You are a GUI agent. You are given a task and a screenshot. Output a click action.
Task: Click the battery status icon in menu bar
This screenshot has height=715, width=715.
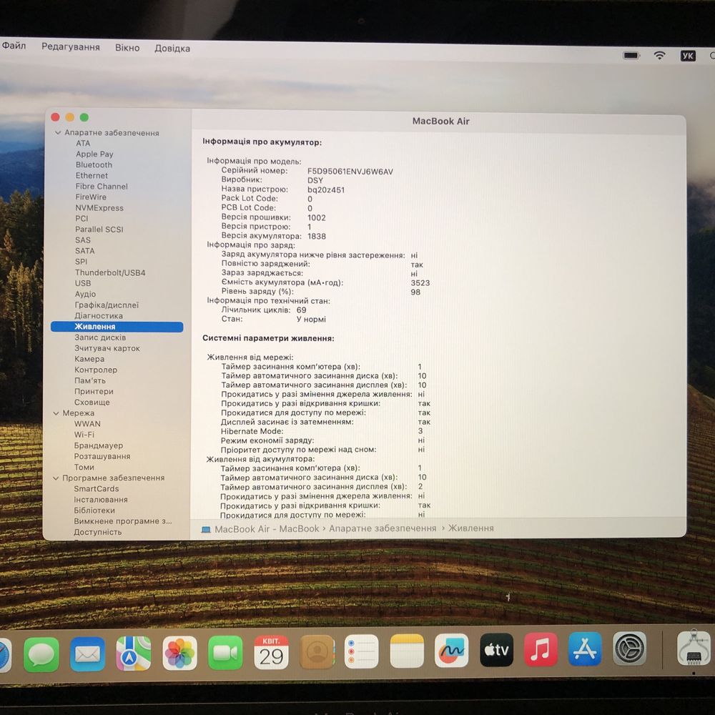(x=631, y=56)
